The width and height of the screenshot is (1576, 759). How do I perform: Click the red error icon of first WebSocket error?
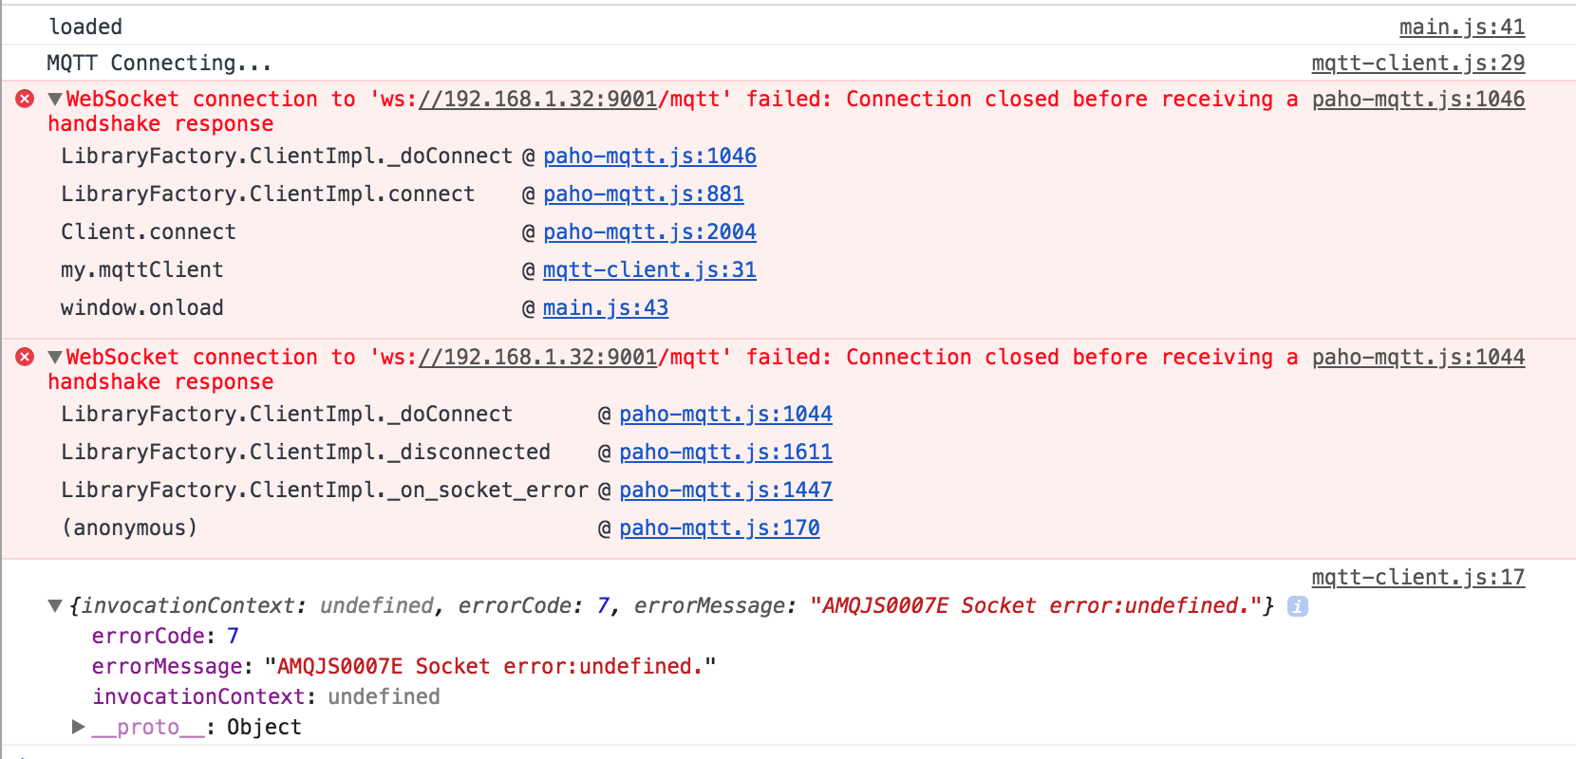[x=26, y=99]
